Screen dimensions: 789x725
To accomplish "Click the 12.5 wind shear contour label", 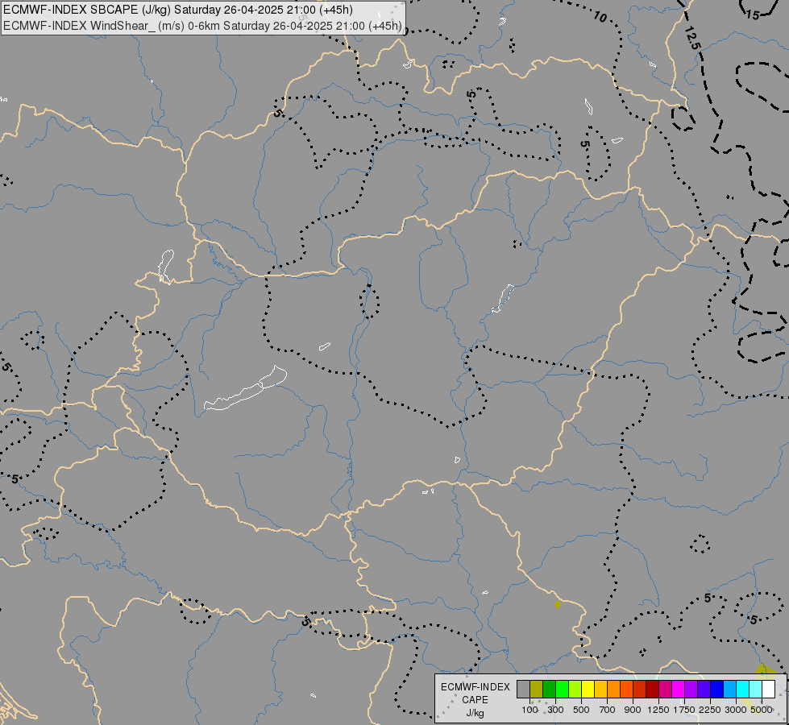I will click(x=692, y=38).
